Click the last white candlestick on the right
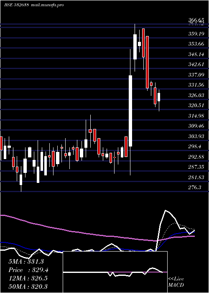This screenshot has width=209, height=293. (159, 97)
